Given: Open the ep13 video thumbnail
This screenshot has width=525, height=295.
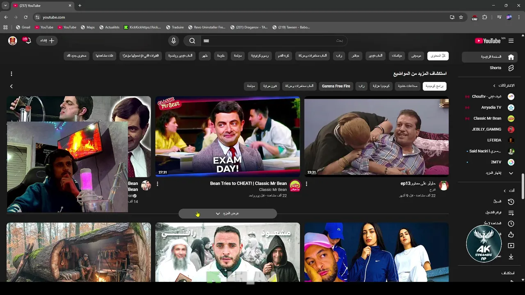Looking at the screenshot, I should (x=377, y=136).
